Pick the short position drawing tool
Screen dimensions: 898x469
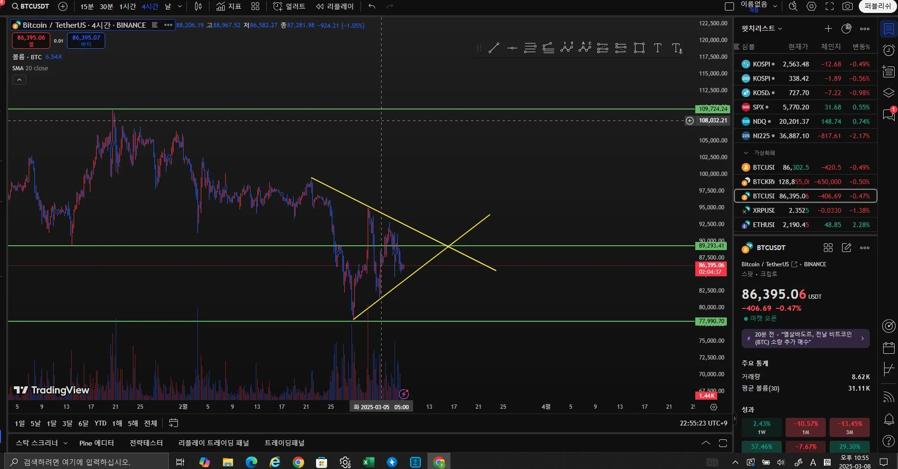tap(621, 48)
